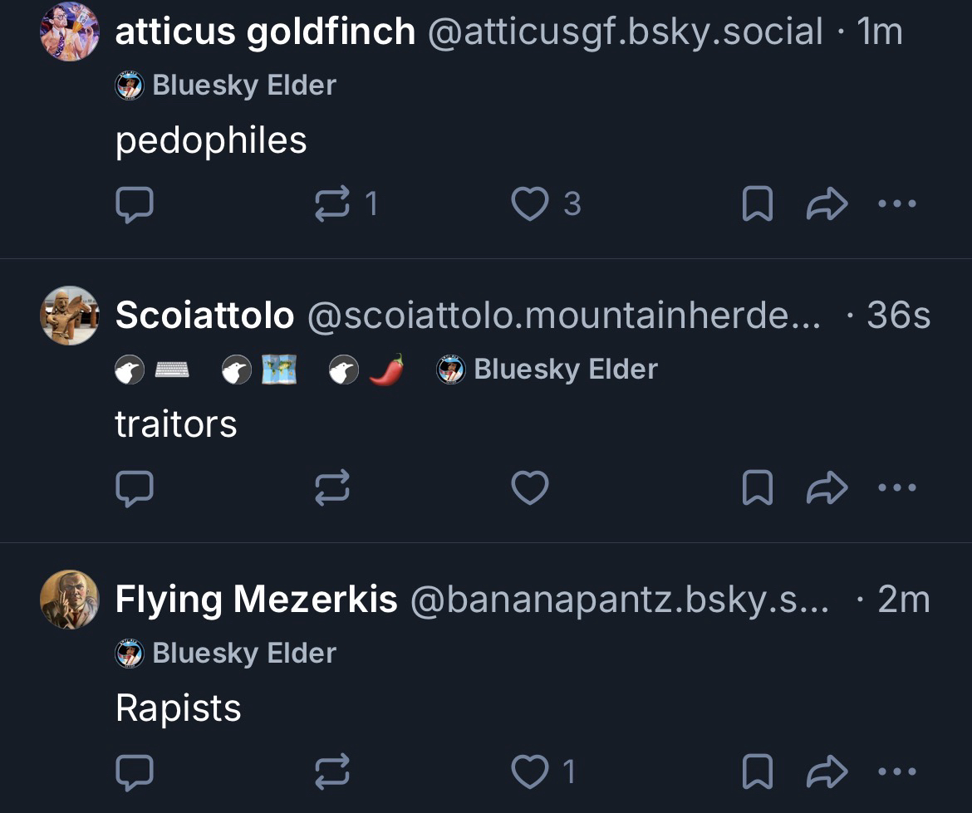This screenshot has width=972, height=813.
Task: Open more options on atticus goldfinch's post
Action: [897, 203]
